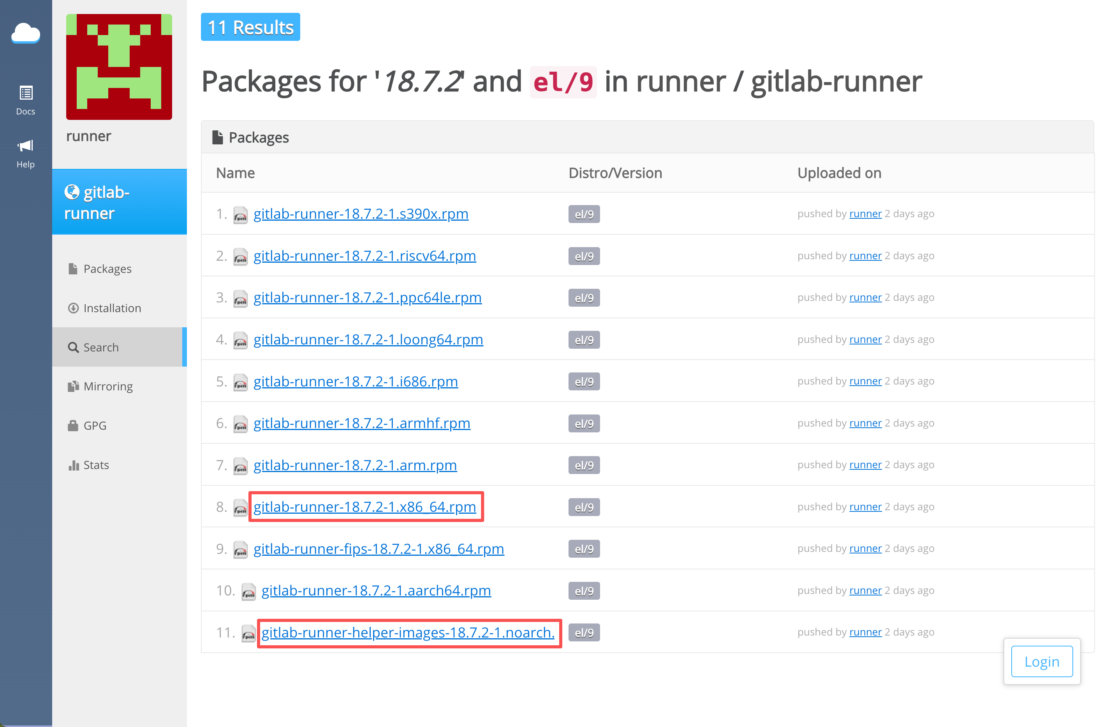1109x727 pixels.
Task: Open Help megaphone icon
Action: pos(26,146)
